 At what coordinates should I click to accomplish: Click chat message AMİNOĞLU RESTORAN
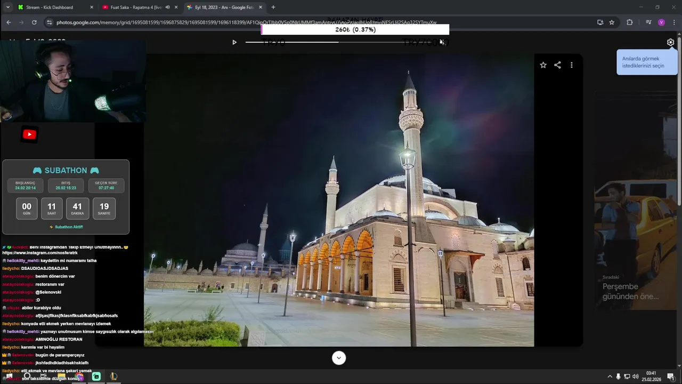59,339
